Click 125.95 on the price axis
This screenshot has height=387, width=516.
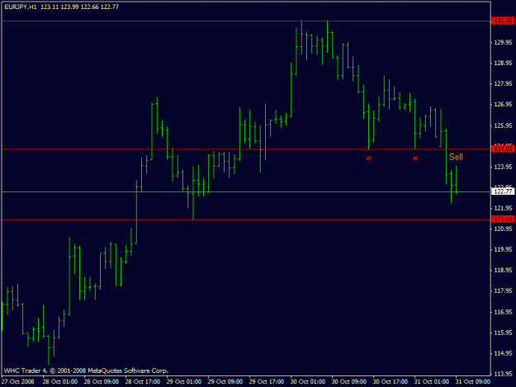coord(503,125)
